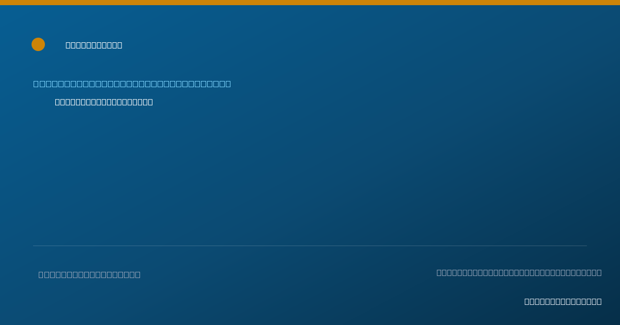
Task: Click the light blue headline text line
Action: click(x=132, y=84)
